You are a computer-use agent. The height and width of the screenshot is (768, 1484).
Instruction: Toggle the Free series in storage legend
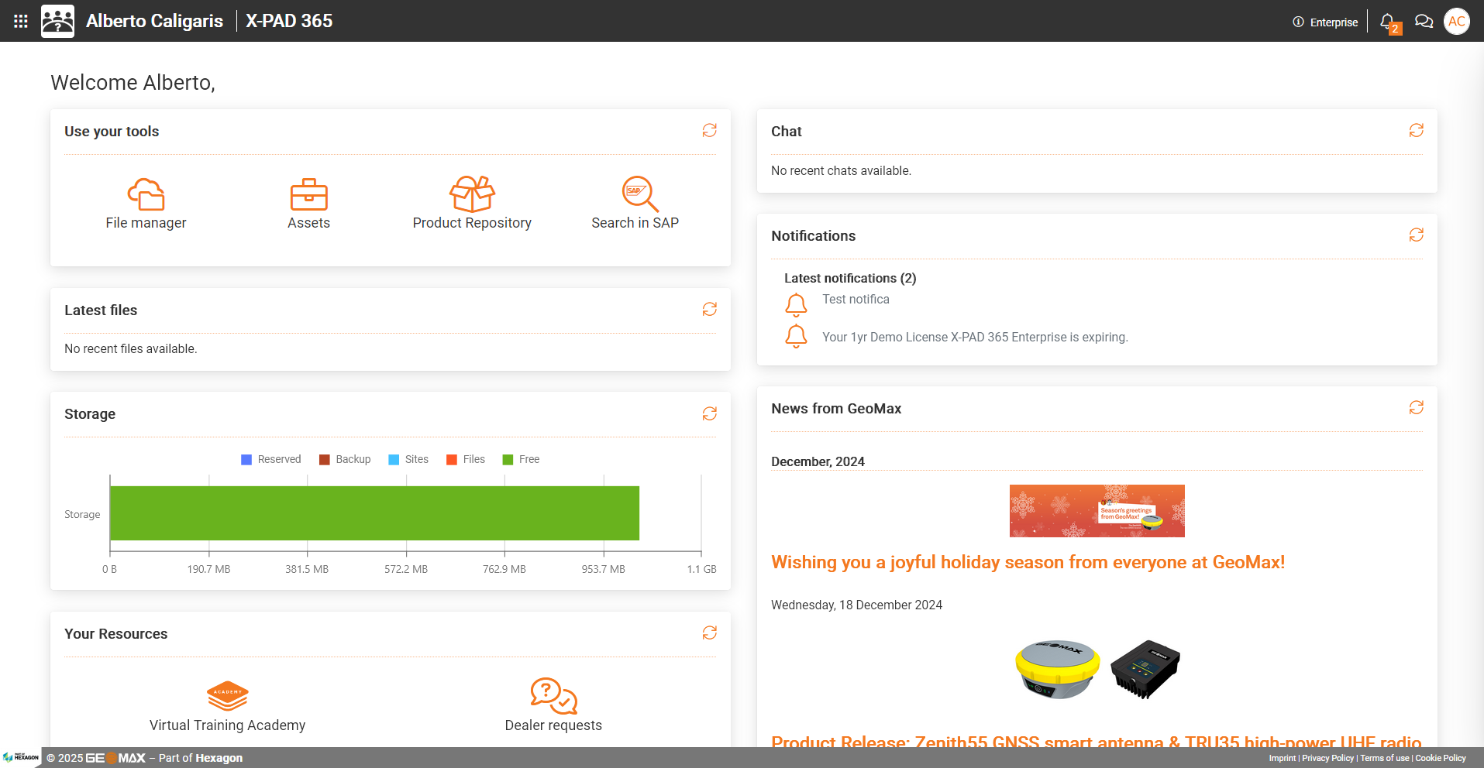tap(521, 459)
